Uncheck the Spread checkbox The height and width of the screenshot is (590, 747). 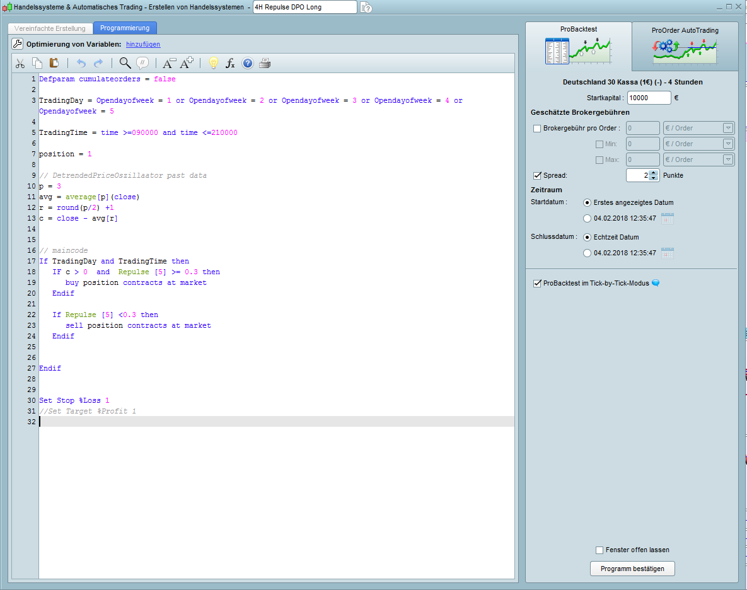click(x=537, y=176)
